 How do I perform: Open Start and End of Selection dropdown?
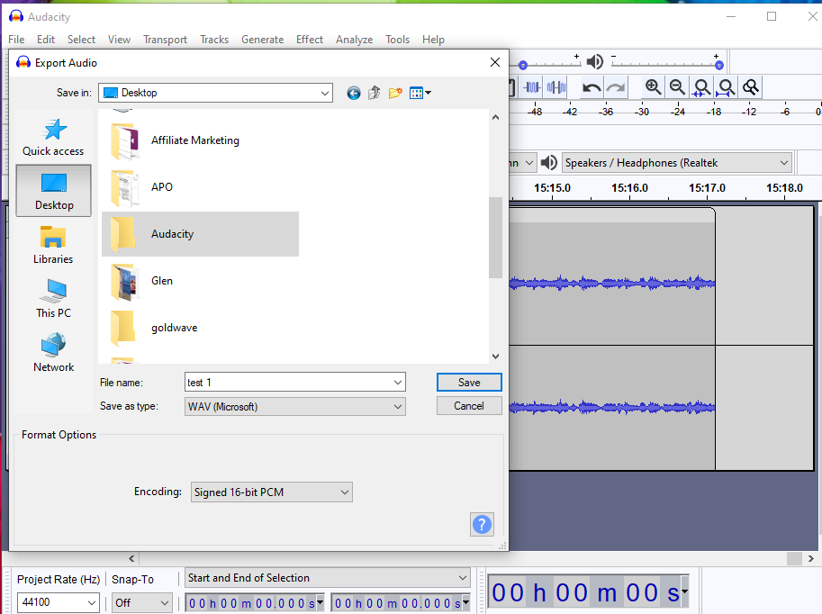(x=327, y=578)
